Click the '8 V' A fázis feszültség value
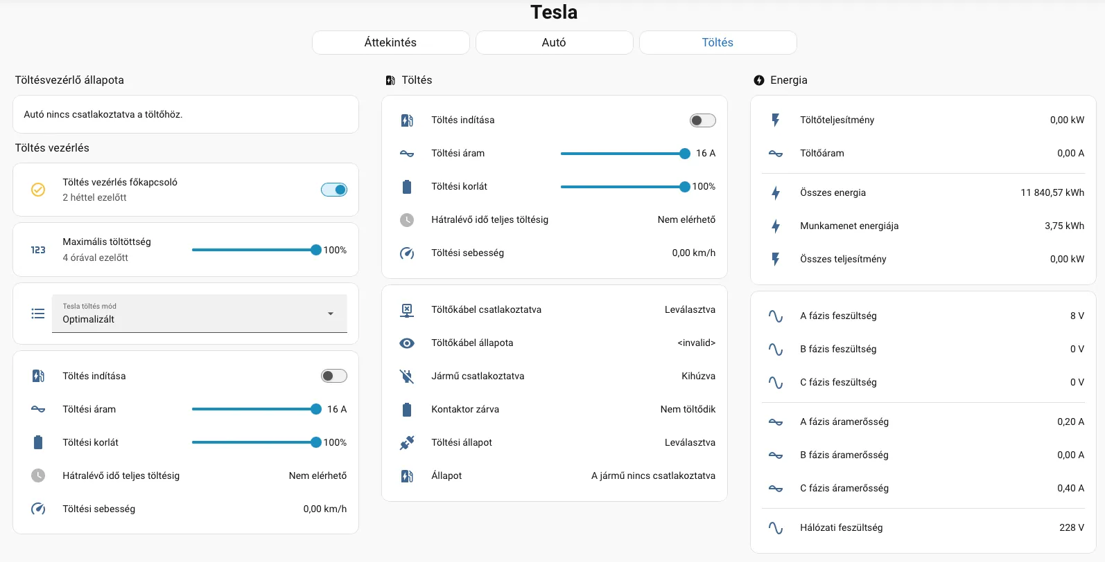Viewport: 1105px width, 562px height. (1077, 316)
